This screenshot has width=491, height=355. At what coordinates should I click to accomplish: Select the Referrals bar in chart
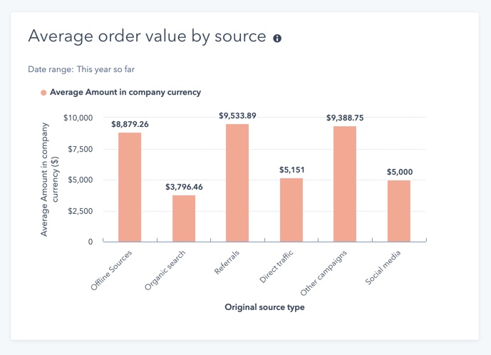[x=237, y=182]
